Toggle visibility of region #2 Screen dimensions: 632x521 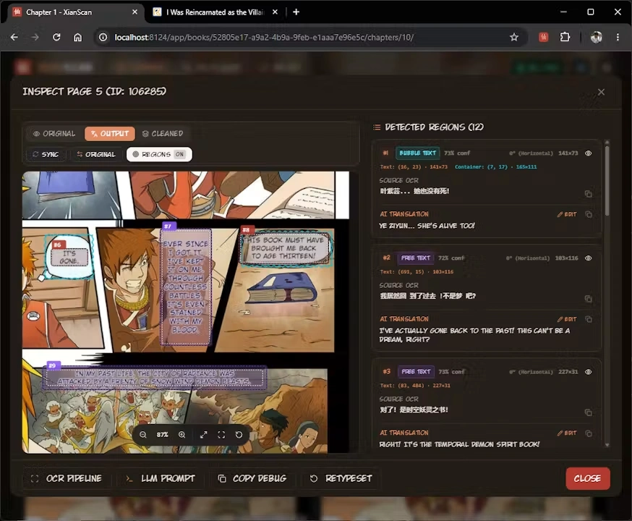click(x=589, y=258)
